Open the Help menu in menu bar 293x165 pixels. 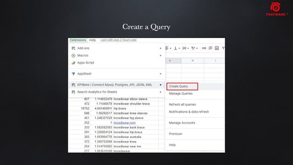(92, 40)
